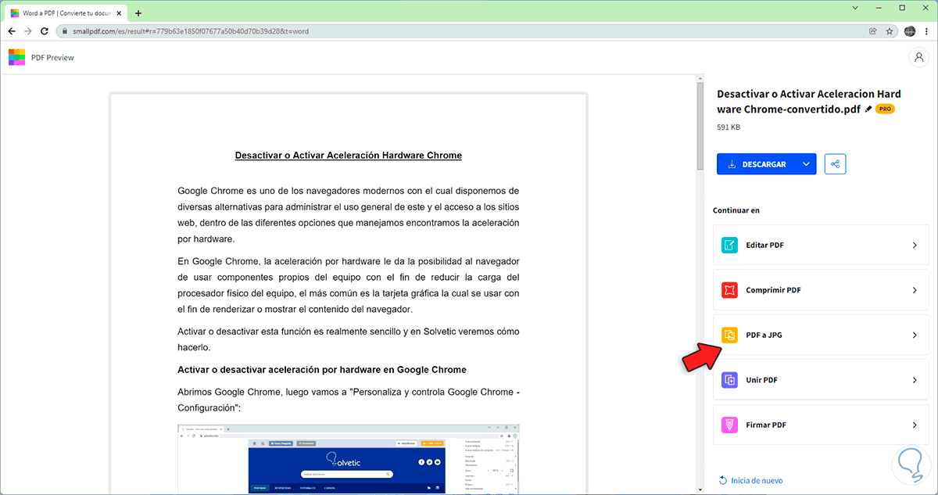Expand the Editar PDF chevron
Viewport: 938px width, 495px height.
pos(915,245)
